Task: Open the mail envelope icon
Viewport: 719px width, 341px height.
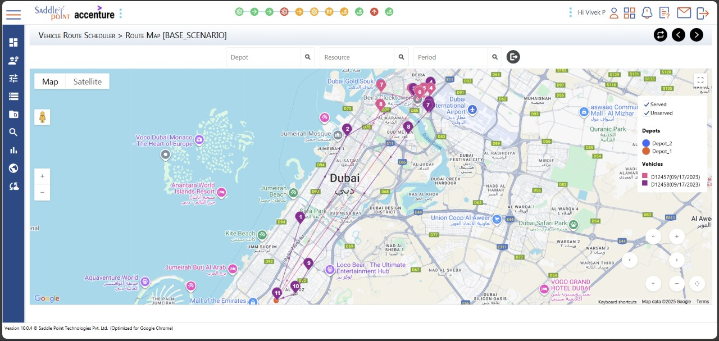Action: point(684,13)
